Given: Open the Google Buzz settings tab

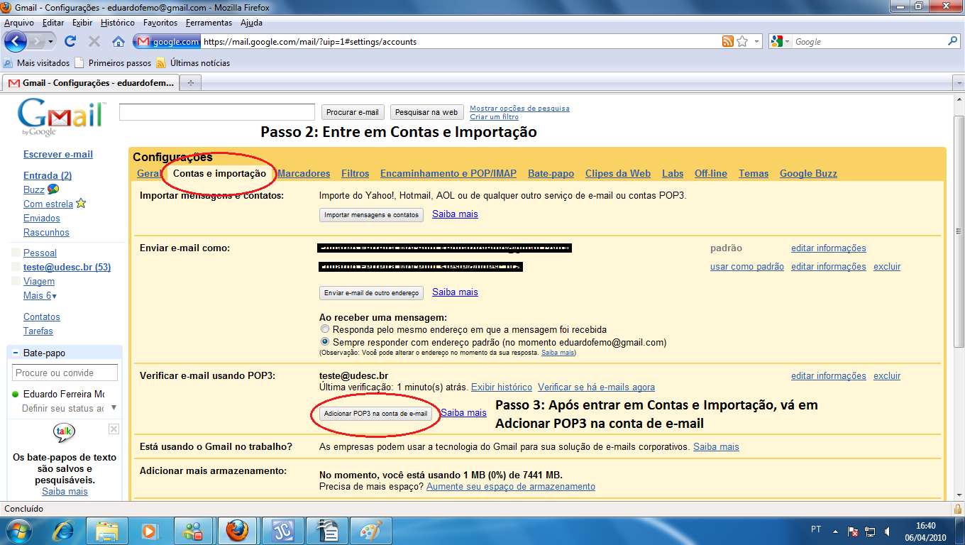Looking at the screenshot, I should 808,173.
